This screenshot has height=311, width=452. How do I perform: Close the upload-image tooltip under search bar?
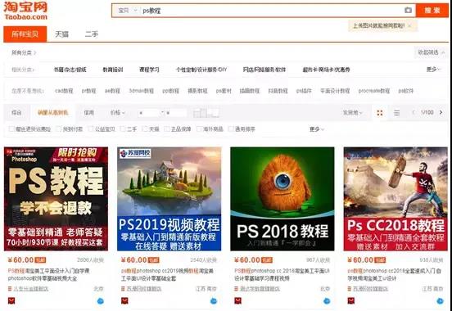pyautogui.click(x=409, y=25)
